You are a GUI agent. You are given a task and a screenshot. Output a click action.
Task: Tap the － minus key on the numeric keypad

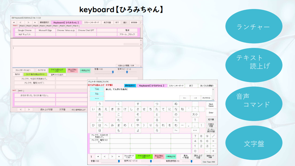(213, 146)
